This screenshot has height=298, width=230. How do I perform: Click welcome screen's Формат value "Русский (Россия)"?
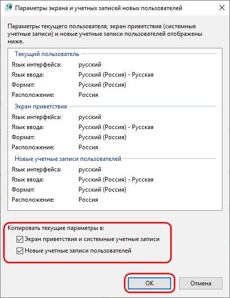point(102,137)
